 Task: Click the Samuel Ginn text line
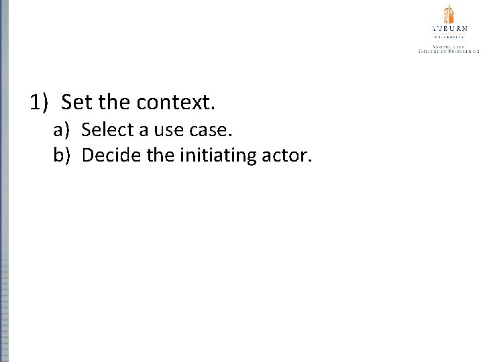tap(449, 46)
